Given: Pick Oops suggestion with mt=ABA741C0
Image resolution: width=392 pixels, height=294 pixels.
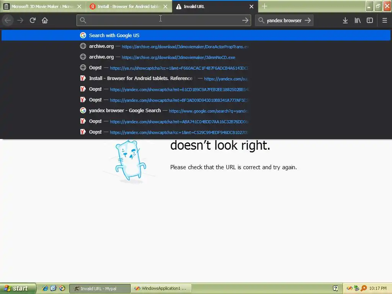Looking at the screenshot, I should click(196, 121).
